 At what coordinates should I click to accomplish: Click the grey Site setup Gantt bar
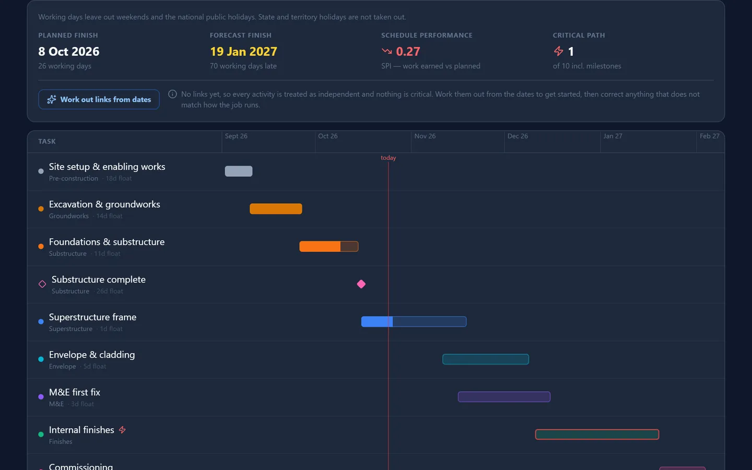coord(239,171)
